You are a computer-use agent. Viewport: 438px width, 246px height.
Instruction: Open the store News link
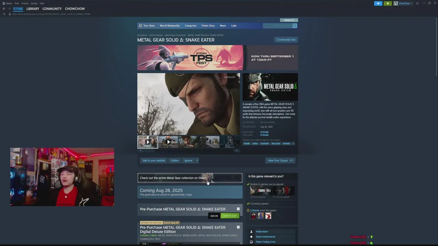point(223,26)
